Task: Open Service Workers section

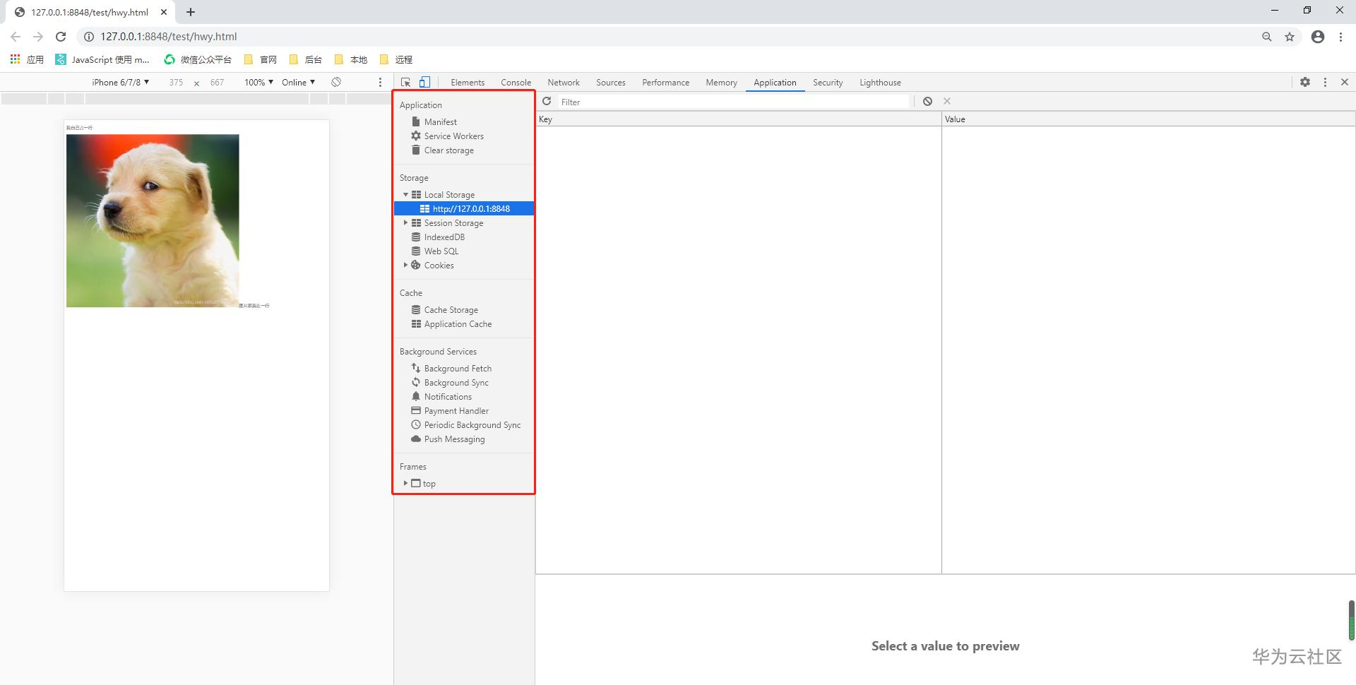Action: [453, 136]
